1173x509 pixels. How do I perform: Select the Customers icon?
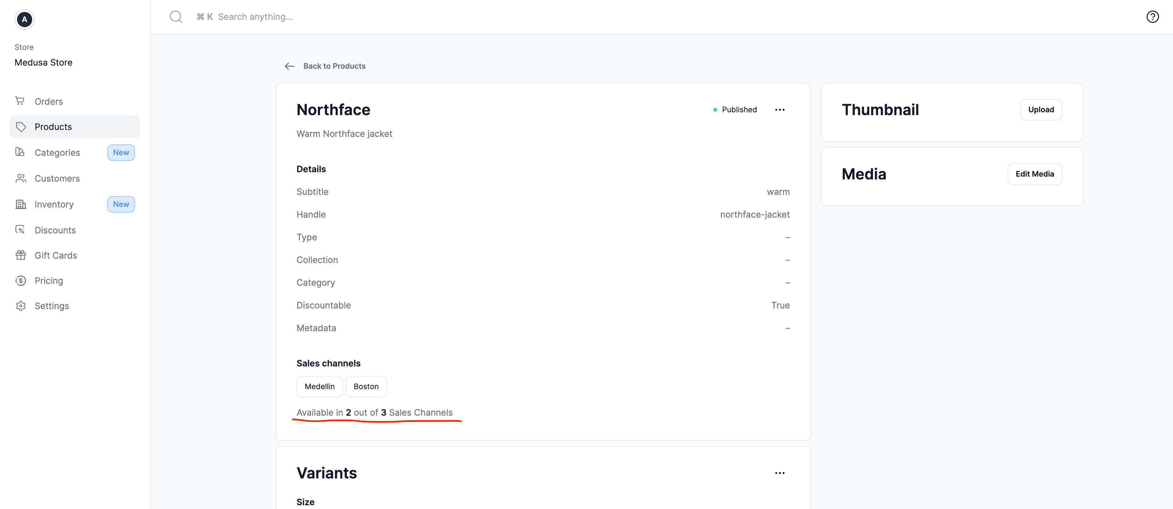pos(21,178)
